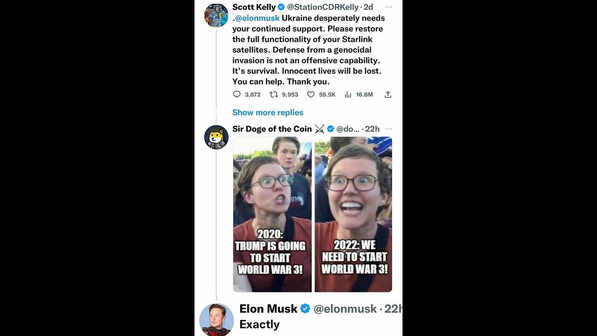Screen dimensions: 597x336
Task: Click Elon Musk's verified badge
Action: pyautogui.click(x=305, y=308)
